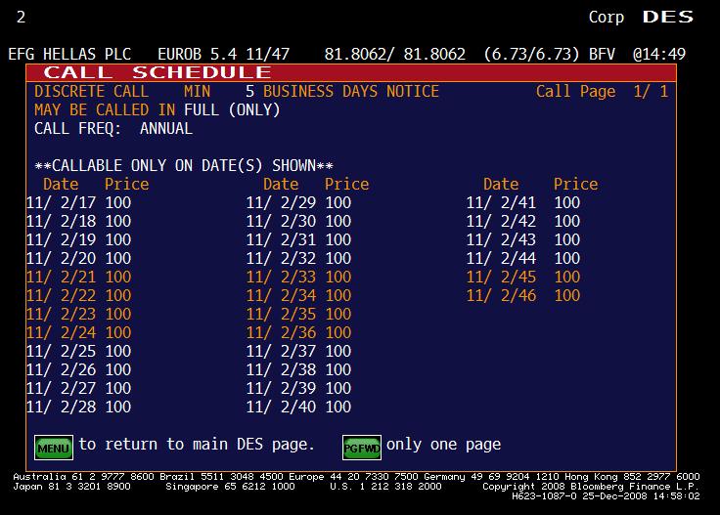Click the green PGFWD button
This screenshot has height=515, width=720.
coord(362,448)
